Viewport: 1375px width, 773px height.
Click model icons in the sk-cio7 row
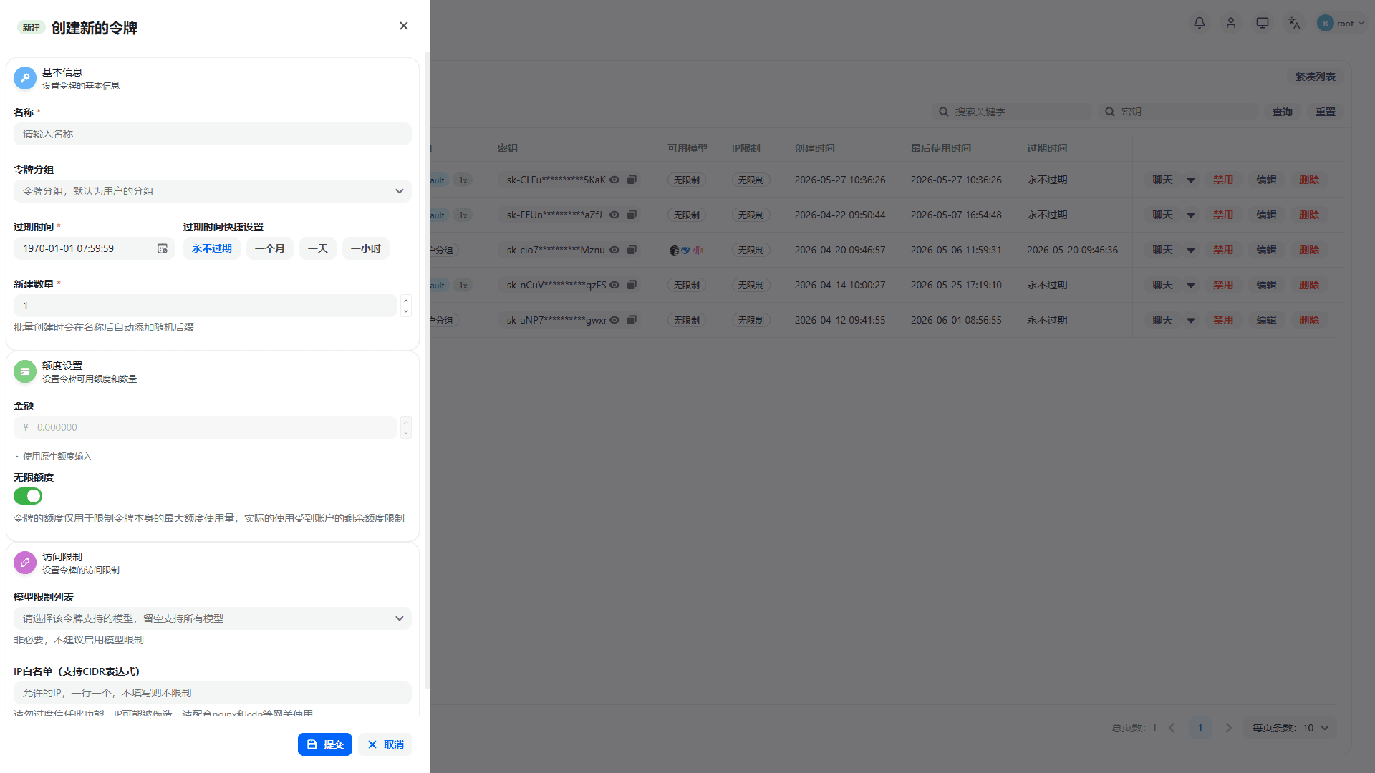pos(686,251)
